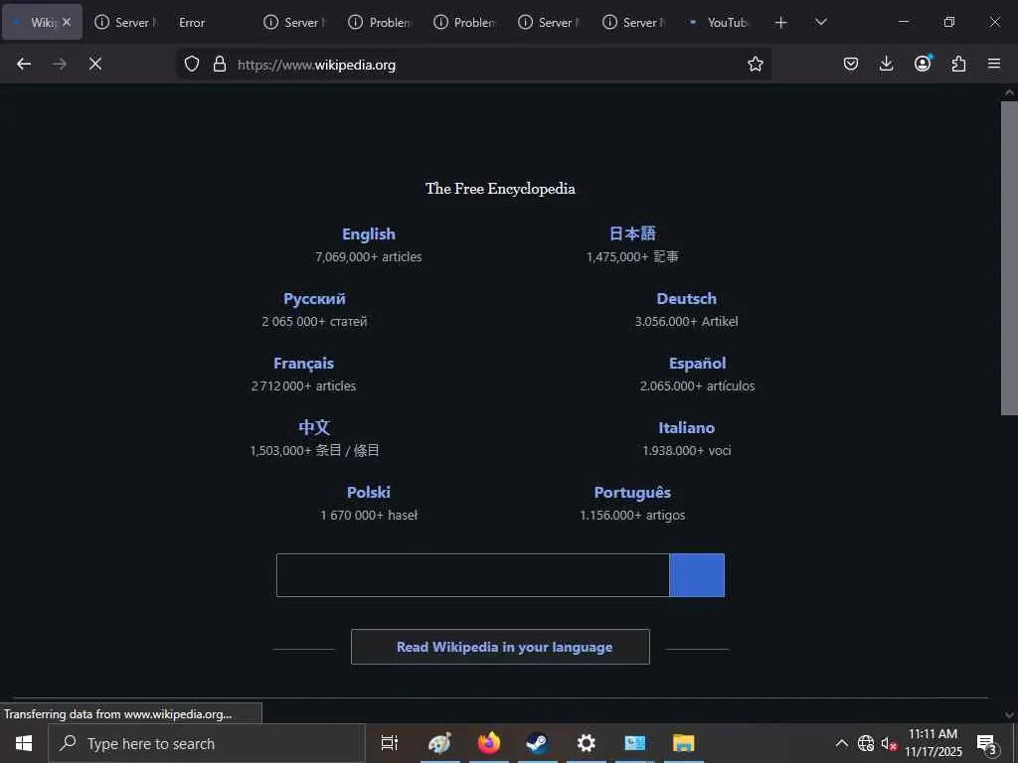Open the clock showing 11:11 AM
Image resolution: width=1018 pixels, height=763 pixels.
tap(933, 743)
